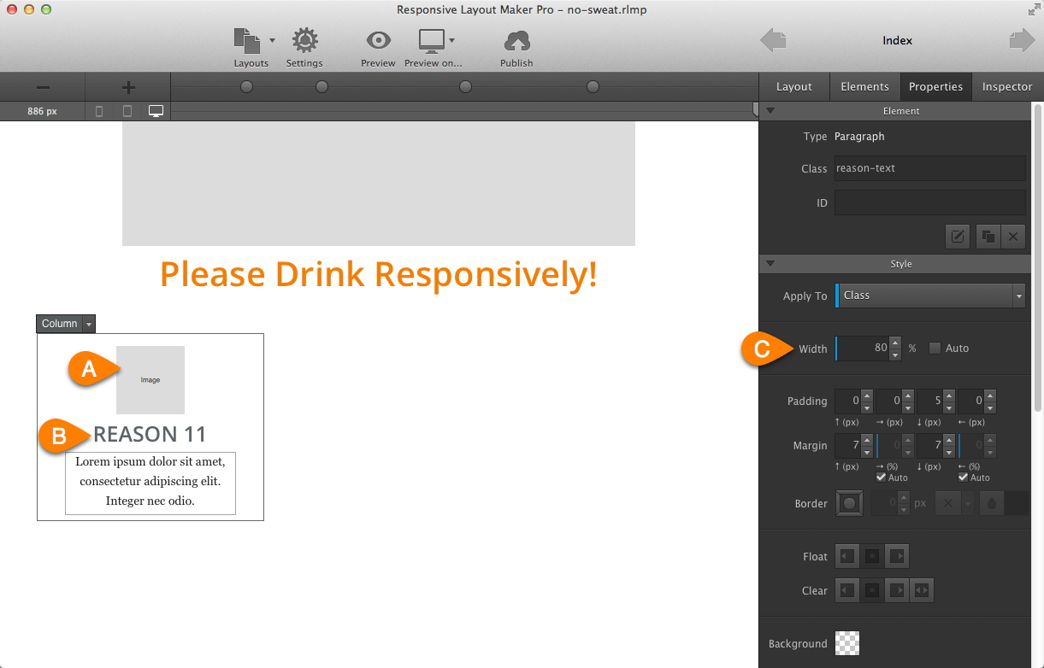Click the Class field containing reason-text

[930, 168]
